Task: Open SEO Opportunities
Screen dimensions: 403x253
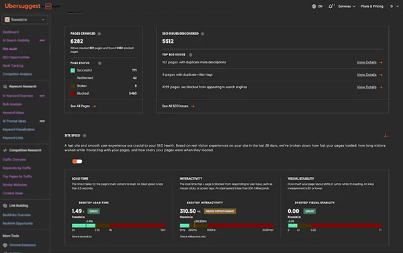Action: click(x=16, y=57)
